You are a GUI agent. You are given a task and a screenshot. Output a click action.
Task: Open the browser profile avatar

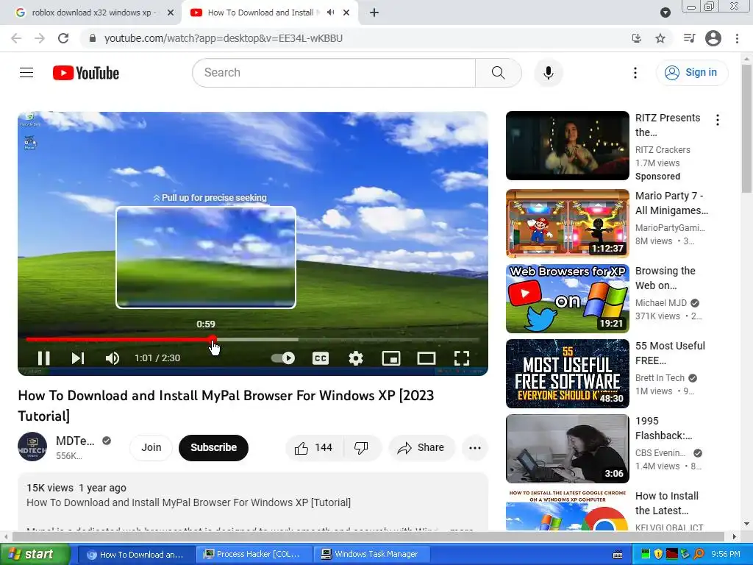pyautogui.click(x=713, y=38)
